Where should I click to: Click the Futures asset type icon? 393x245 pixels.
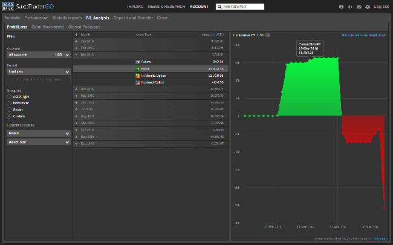click(138, 62)
